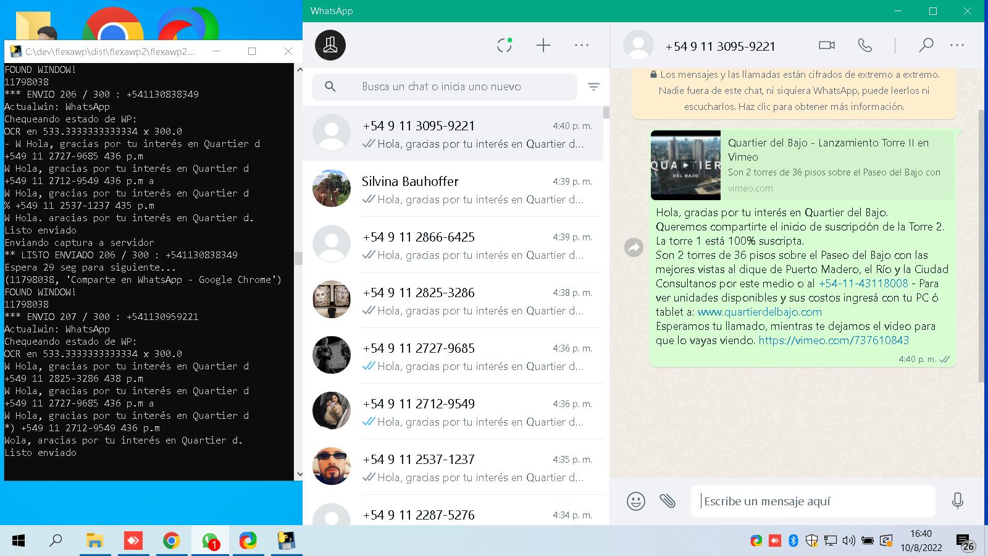The image size is (988, 556).
Task: Switch to Google Chrome in taskbar
Action: click(x=171, y=541)
